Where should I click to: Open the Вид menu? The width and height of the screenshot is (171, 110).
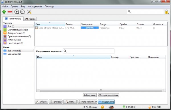click(x=23, y=7)
